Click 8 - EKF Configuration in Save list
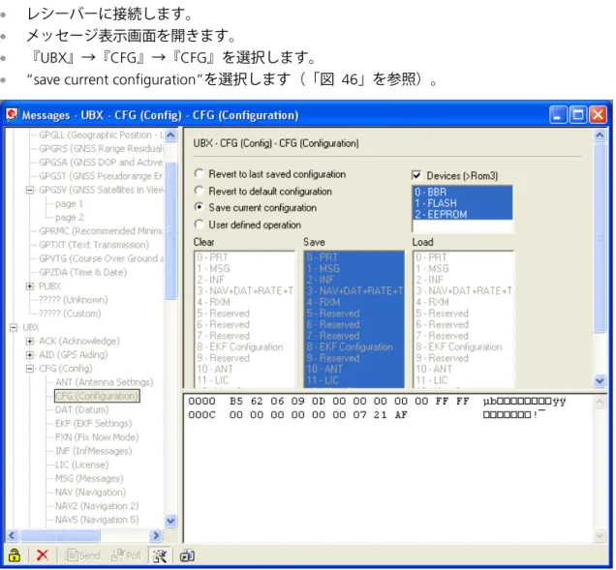 tap(354, 346)
